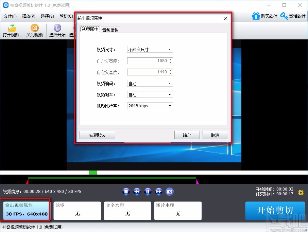Click the custom height field showing 1440
The image size is (308, 232).
point(150,72)
